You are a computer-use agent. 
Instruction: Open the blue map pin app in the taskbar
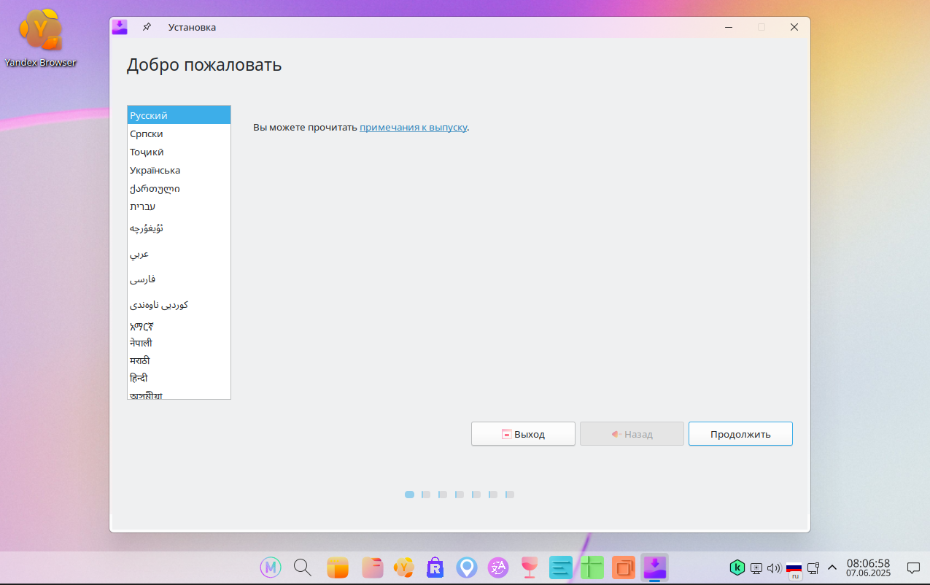(x=467, y=567)
